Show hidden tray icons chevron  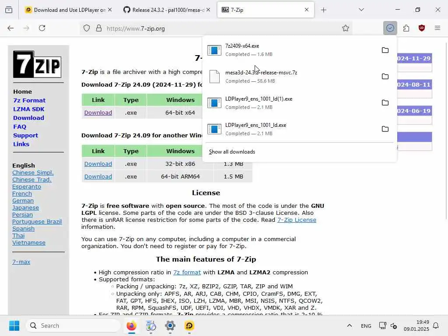tap(349, 325)
